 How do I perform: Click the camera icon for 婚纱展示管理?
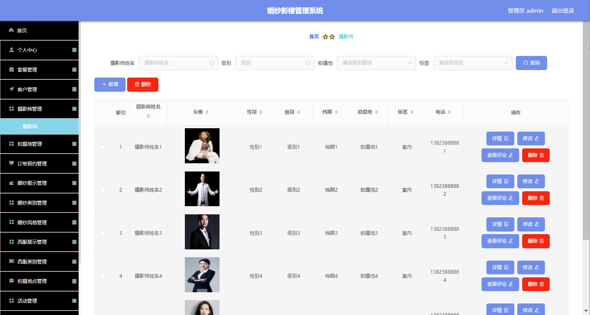click(12, 183)
